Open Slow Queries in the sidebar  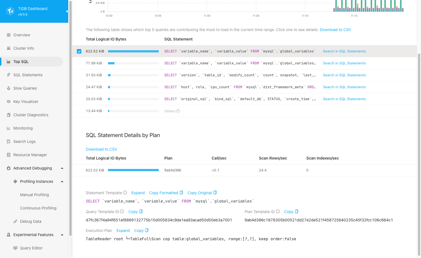tap(25, 88)
